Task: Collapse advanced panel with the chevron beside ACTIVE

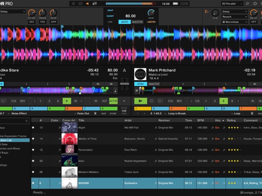Action: (x=124, y=101)
